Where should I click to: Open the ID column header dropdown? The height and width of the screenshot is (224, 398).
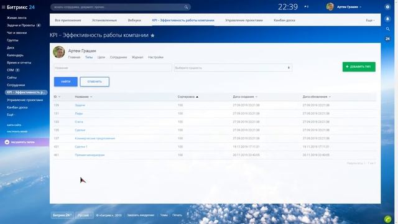(x=57, y=97)
